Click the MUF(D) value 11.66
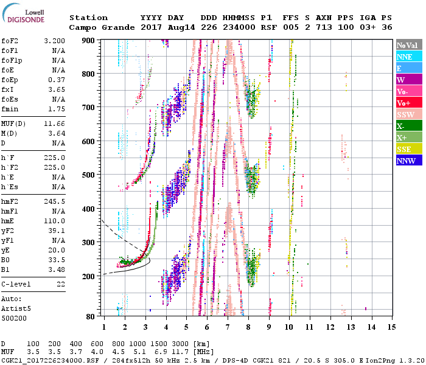Screen dimensions: 426x365 (53, 124)
